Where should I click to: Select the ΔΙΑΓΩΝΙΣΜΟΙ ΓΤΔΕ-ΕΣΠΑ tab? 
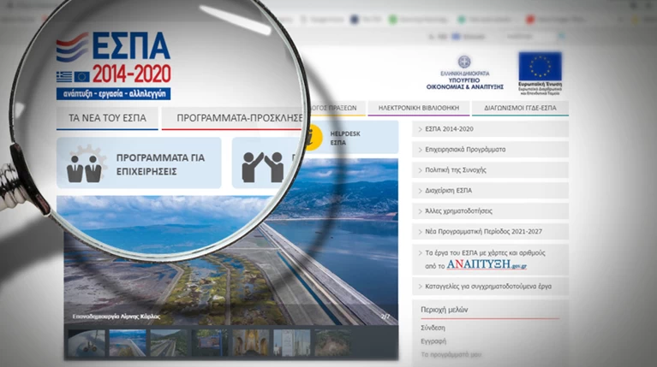(x=520, y=108)
